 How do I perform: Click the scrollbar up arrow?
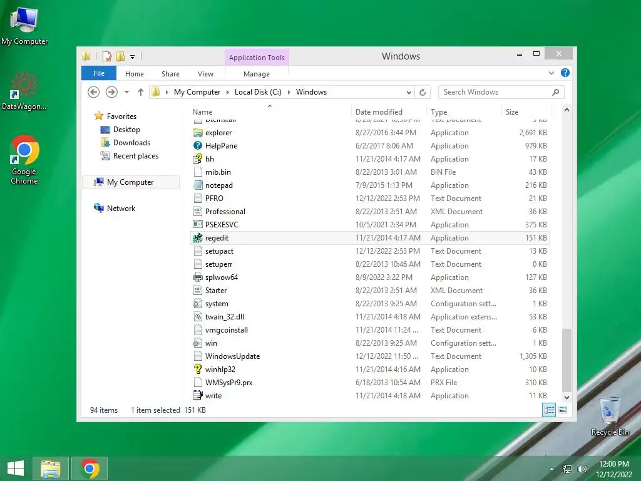567,110
